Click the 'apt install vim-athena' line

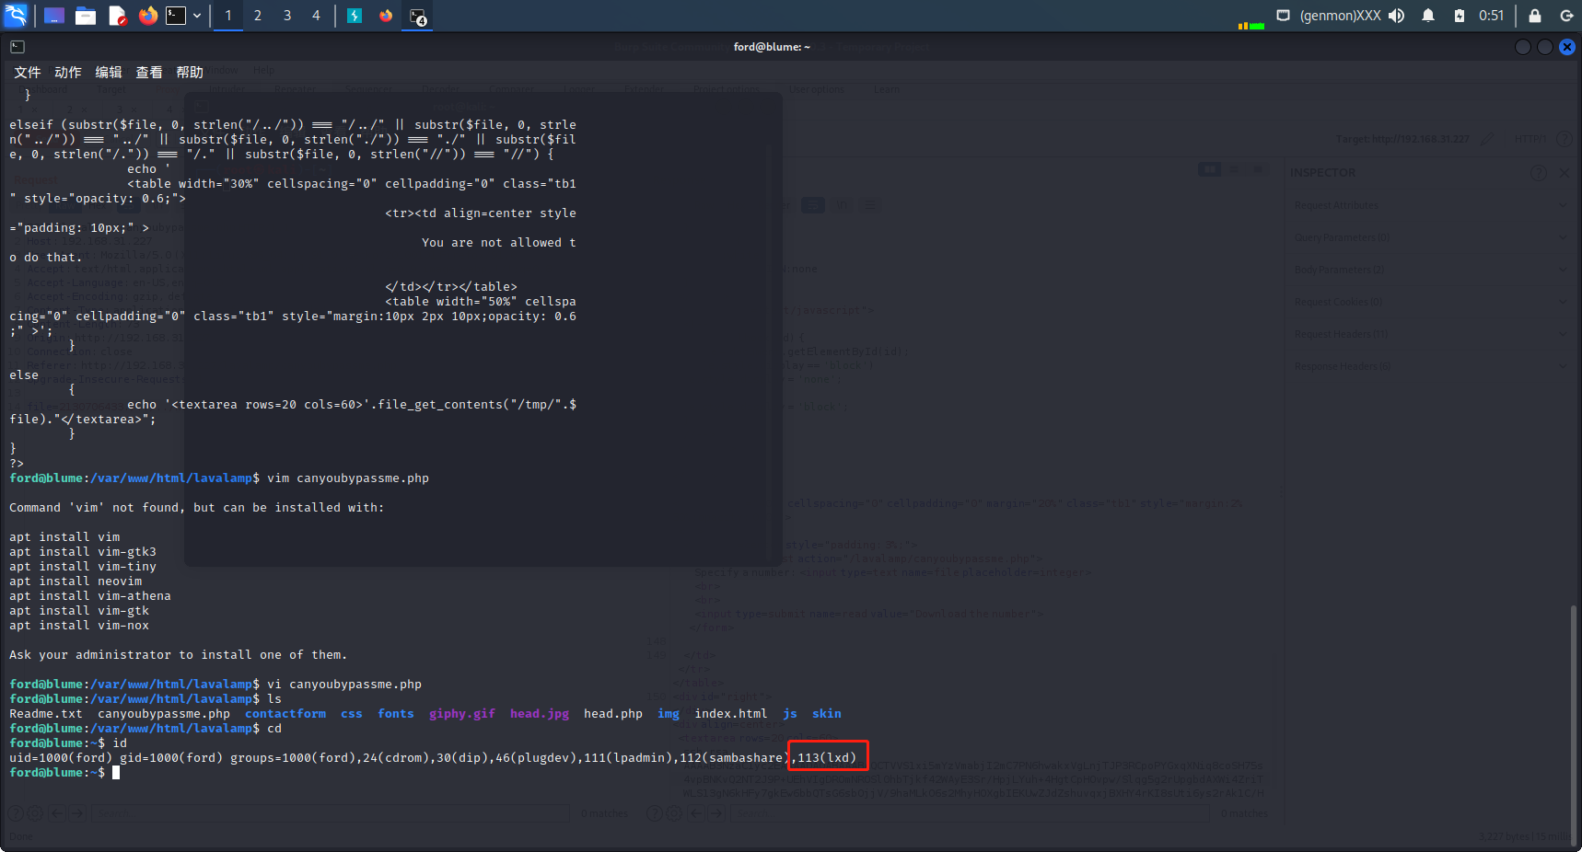[90, 596]
